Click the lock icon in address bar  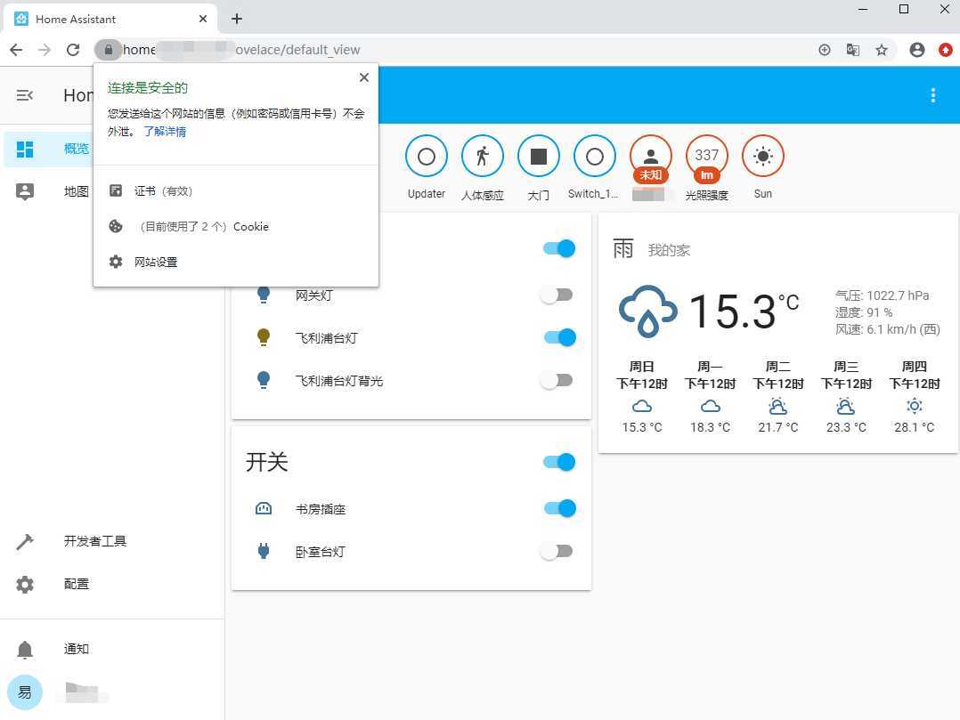tap(109, 50)
